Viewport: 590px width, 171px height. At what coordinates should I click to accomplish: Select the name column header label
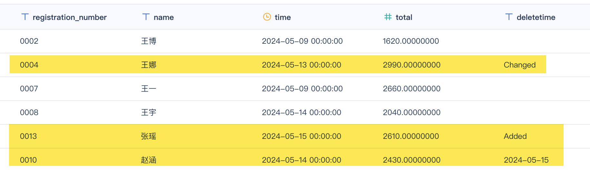click(164, 17)
